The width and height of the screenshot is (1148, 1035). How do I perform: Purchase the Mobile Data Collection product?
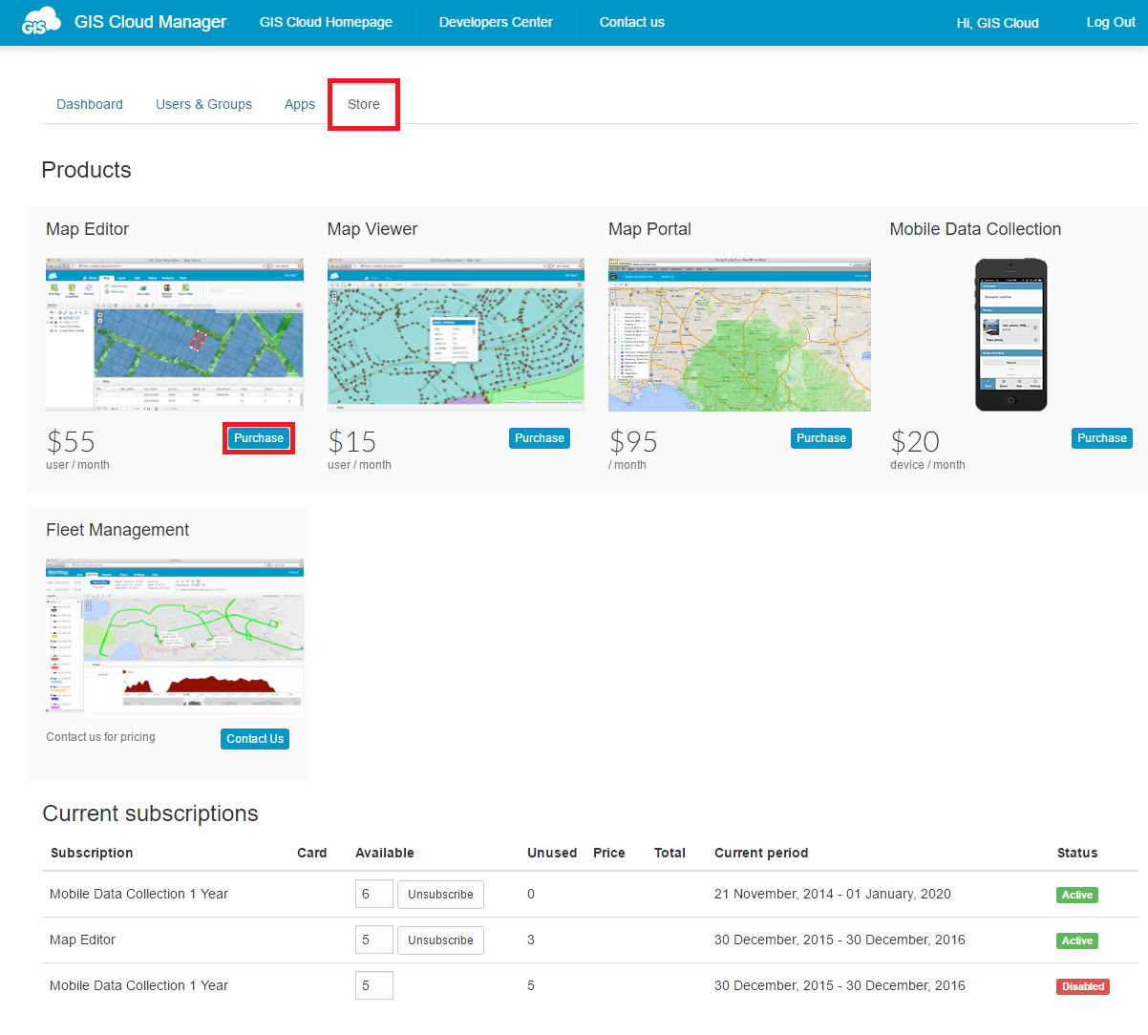1102,438
